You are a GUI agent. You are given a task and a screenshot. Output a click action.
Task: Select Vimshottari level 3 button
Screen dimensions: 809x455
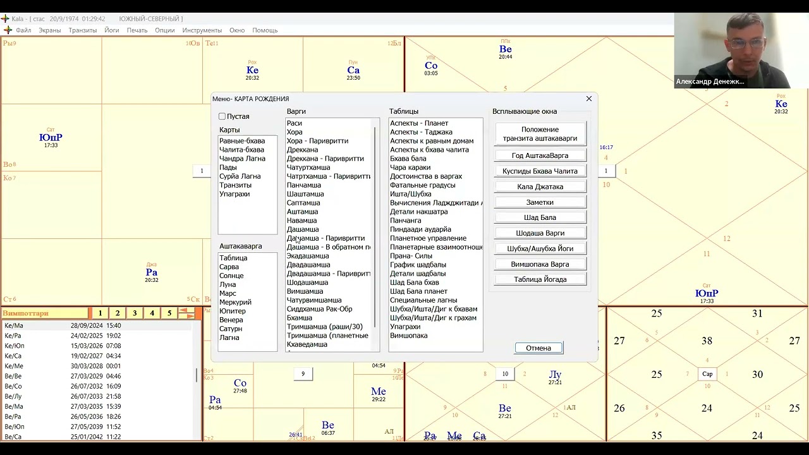click(135, 313)
